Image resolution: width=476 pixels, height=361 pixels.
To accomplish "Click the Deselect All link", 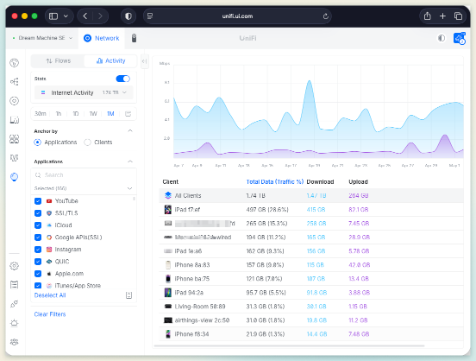I will click(x=50, y=295).
